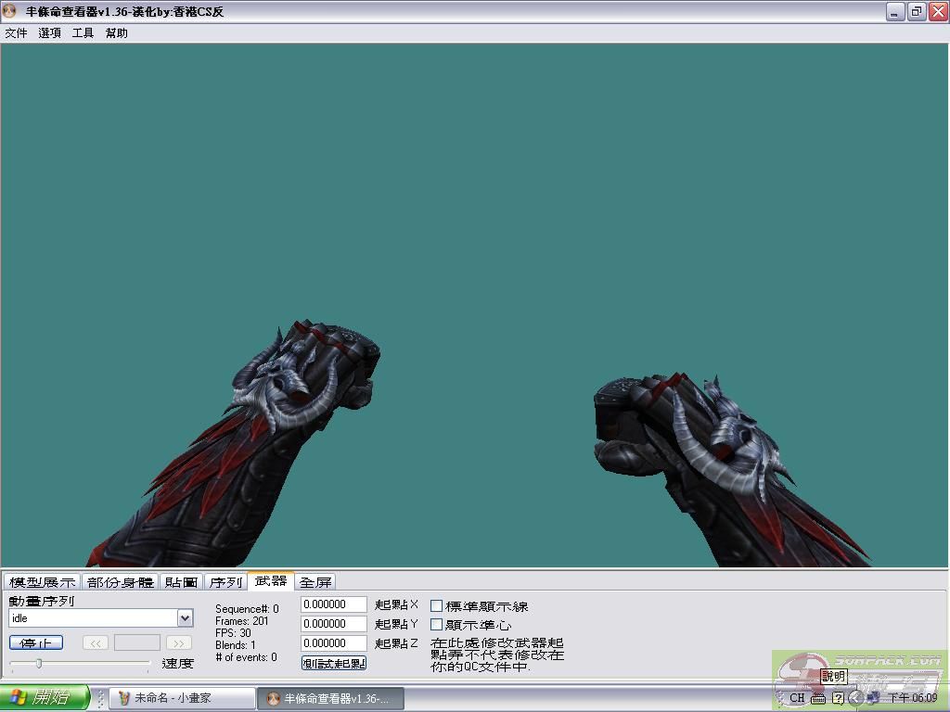The height and width of the screenshot is (712, 950).
Task: Click the 起點X value input field
Action: (x=334, y=604)
